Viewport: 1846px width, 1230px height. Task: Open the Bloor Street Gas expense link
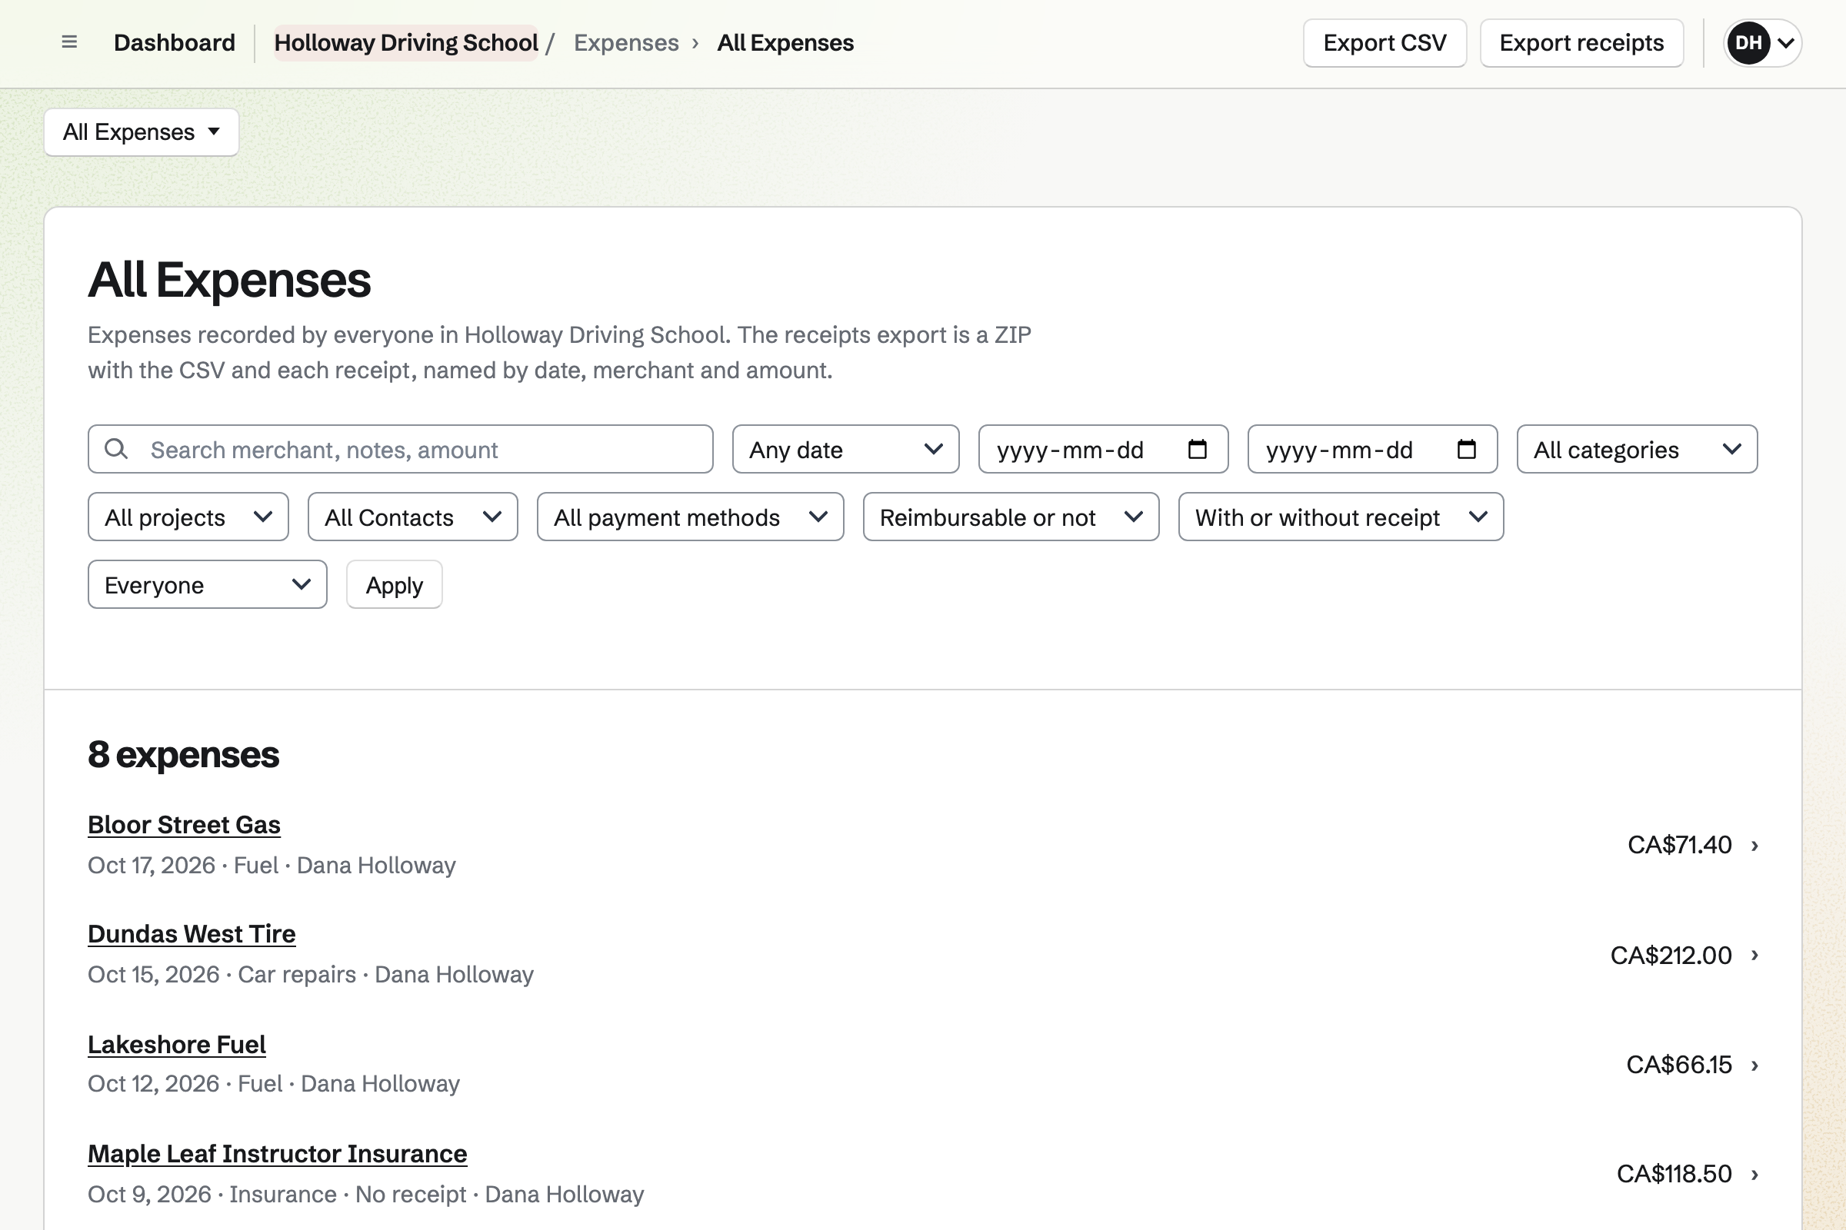click(x=184, y=824)
